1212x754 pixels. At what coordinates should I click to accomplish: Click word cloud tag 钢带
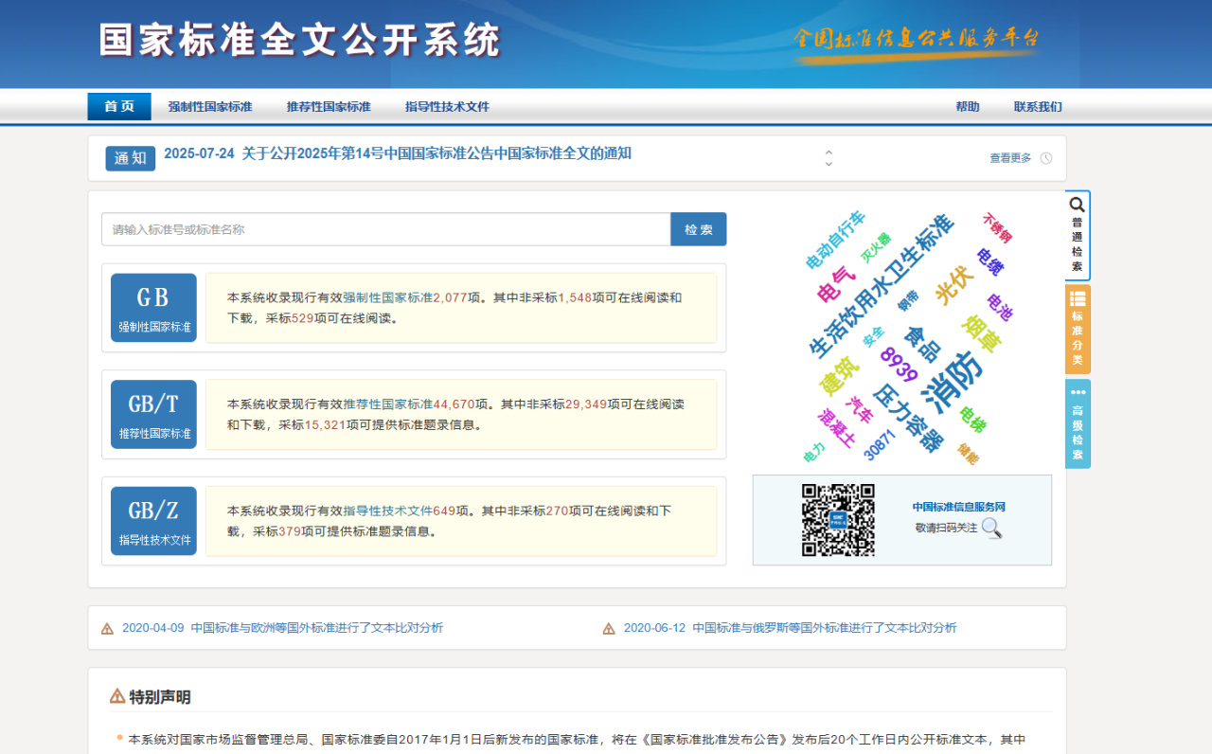(x=908, y=301)
